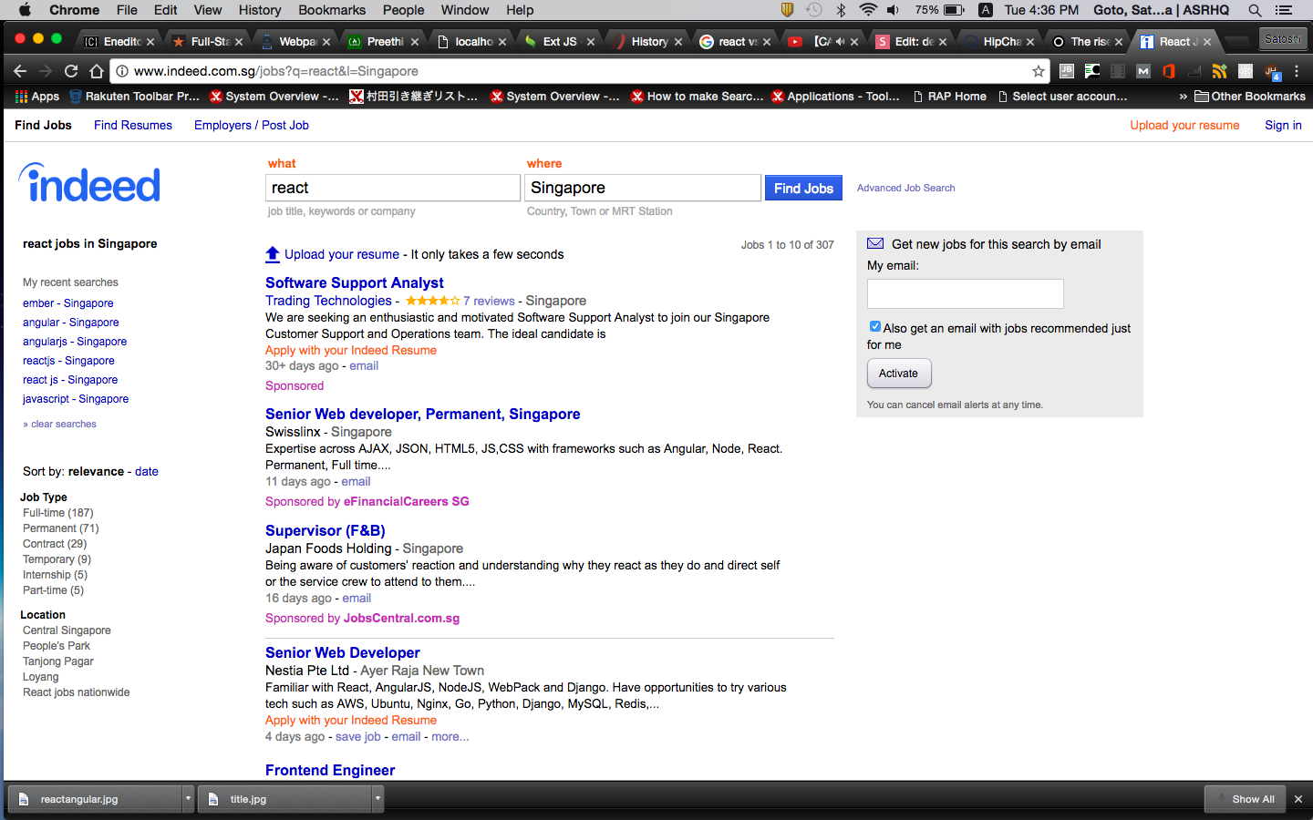
Task: Click Show All downloads button
Action: 1245,799
